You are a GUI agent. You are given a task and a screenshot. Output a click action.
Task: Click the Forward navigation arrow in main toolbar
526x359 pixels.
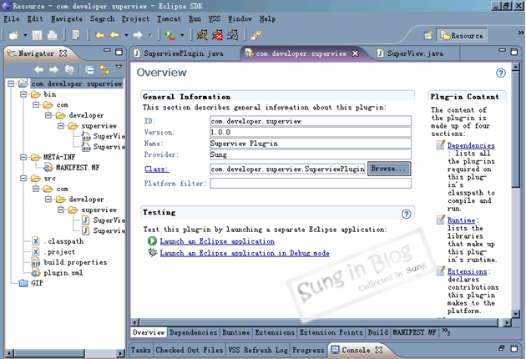point(138,35)
